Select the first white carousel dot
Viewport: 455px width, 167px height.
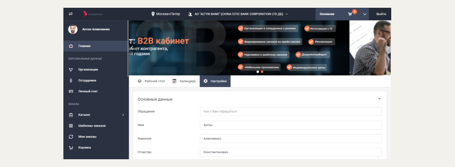point(257,71)
